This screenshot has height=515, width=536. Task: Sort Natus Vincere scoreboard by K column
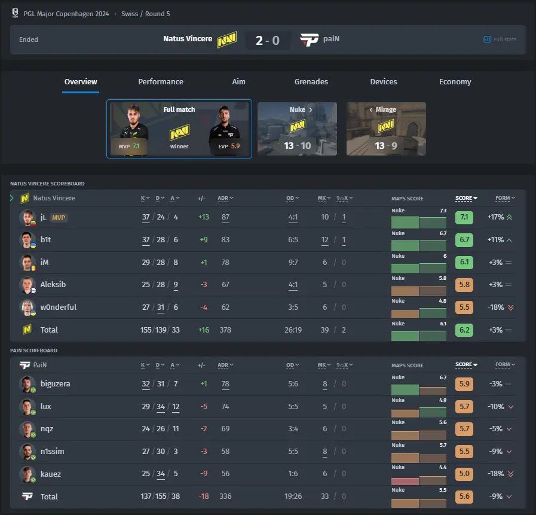click(145, 198)
